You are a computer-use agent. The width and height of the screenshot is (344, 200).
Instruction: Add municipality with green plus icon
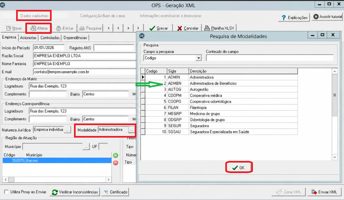[116, 155]
